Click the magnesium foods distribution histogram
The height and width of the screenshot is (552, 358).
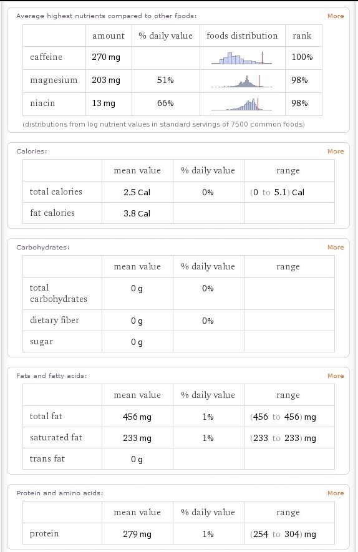(x=241, y=81)
